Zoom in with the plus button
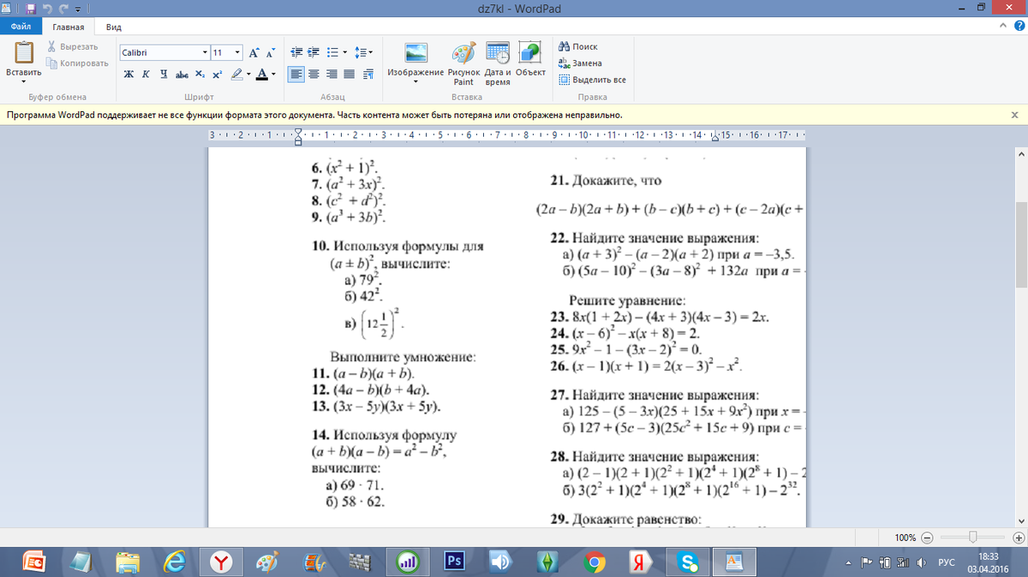The image size is (1028, 577). click(1018, 538)
